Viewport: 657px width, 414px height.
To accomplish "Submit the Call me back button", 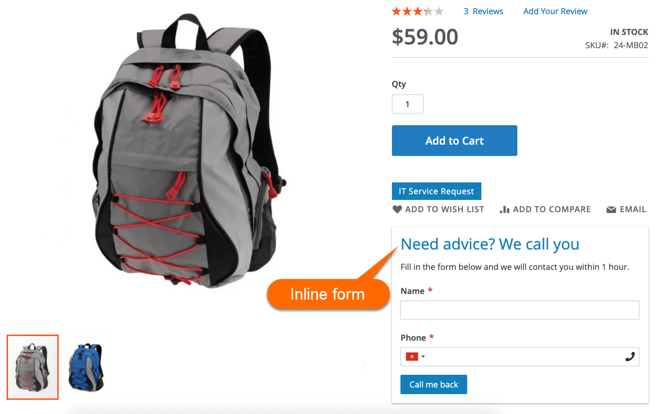I will click(x=434, y=384).
